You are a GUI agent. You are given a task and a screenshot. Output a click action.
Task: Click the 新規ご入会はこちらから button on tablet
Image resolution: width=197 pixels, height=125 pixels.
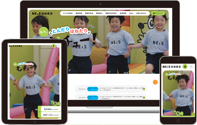pos(51,115)
